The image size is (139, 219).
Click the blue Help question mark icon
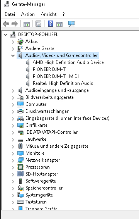pos(50,24)
